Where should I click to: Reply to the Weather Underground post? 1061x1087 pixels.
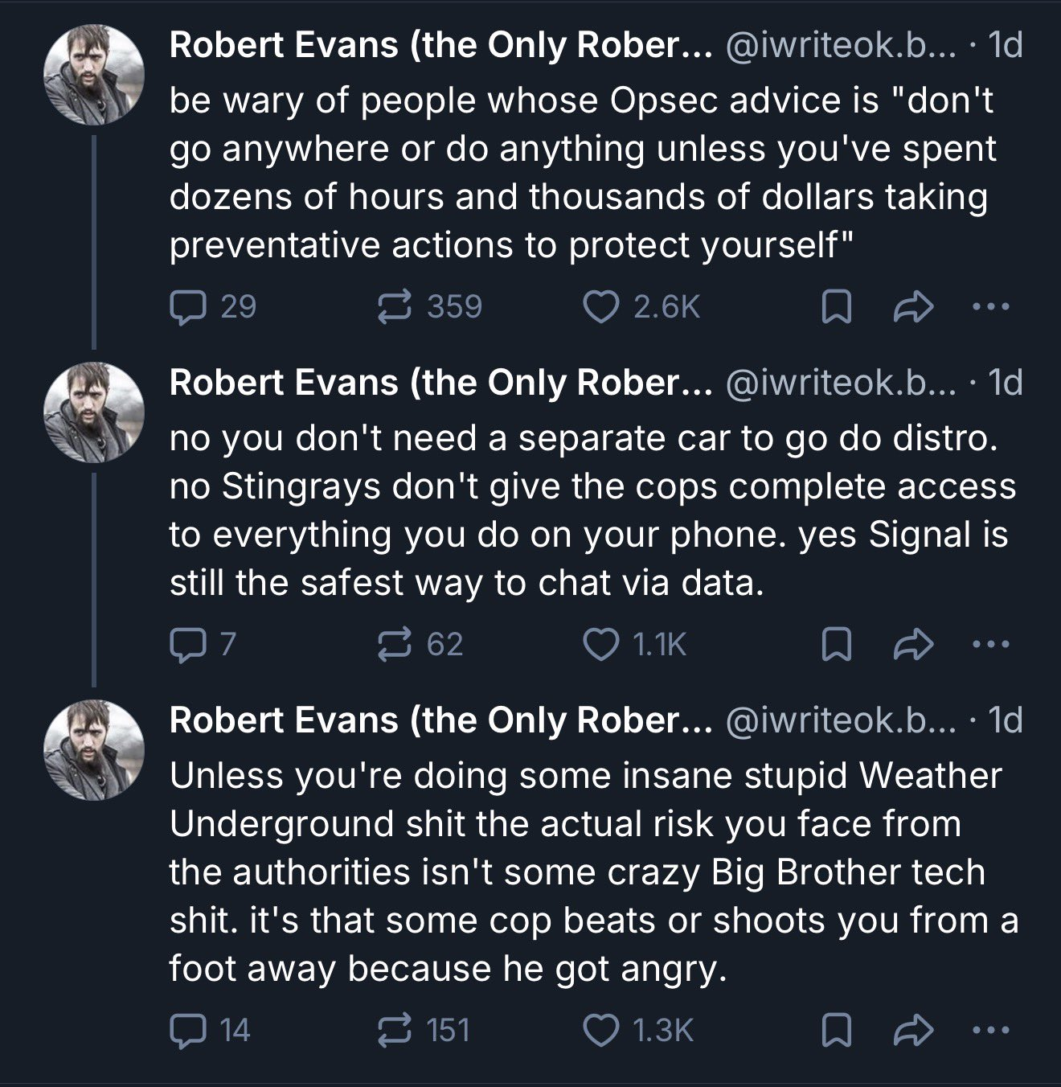pos(186,1031)
